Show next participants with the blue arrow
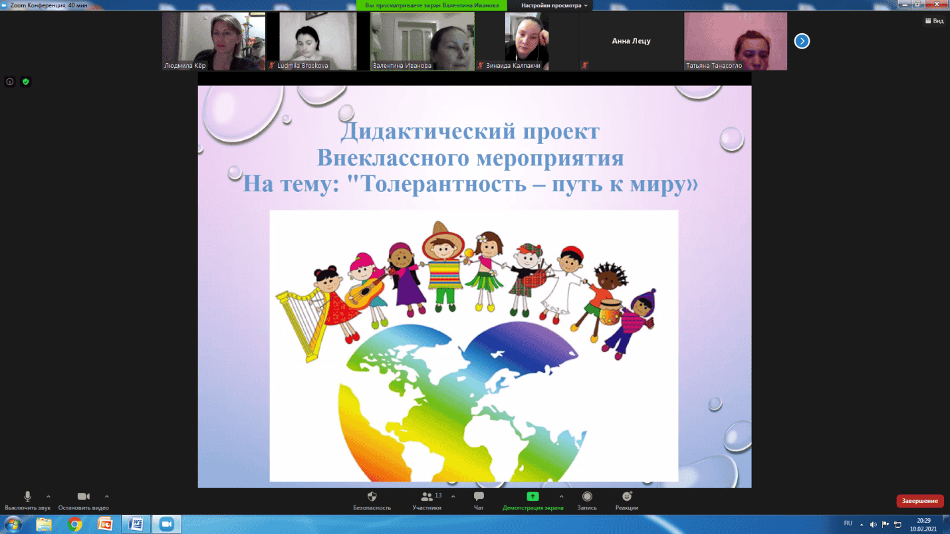This screenshot has height=534, width=950. [x=802, y=41]
